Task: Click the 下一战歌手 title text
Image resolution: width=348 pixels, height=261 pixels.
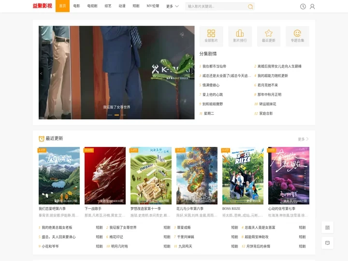Action: coord(93,209)
